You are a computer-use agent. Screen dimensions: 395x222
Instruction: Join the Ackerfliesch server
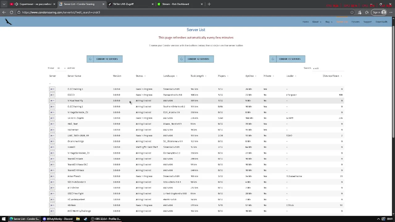tap(52, 176)
